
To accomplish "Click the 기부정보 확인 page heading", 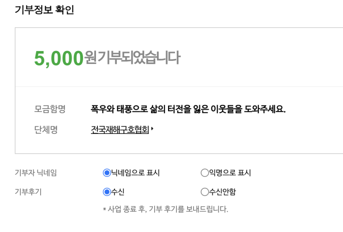I will point(44,10).
